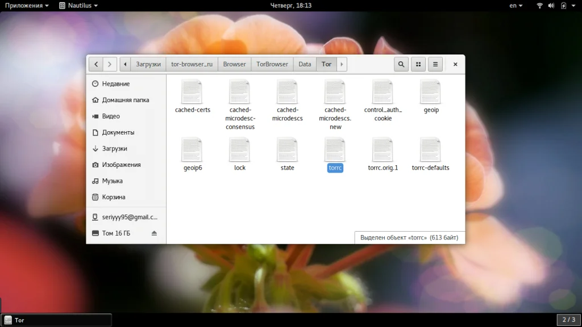This screenshot has height=327, width=582.
Task: Open the Приложения menu
Action: pos(27,6)
